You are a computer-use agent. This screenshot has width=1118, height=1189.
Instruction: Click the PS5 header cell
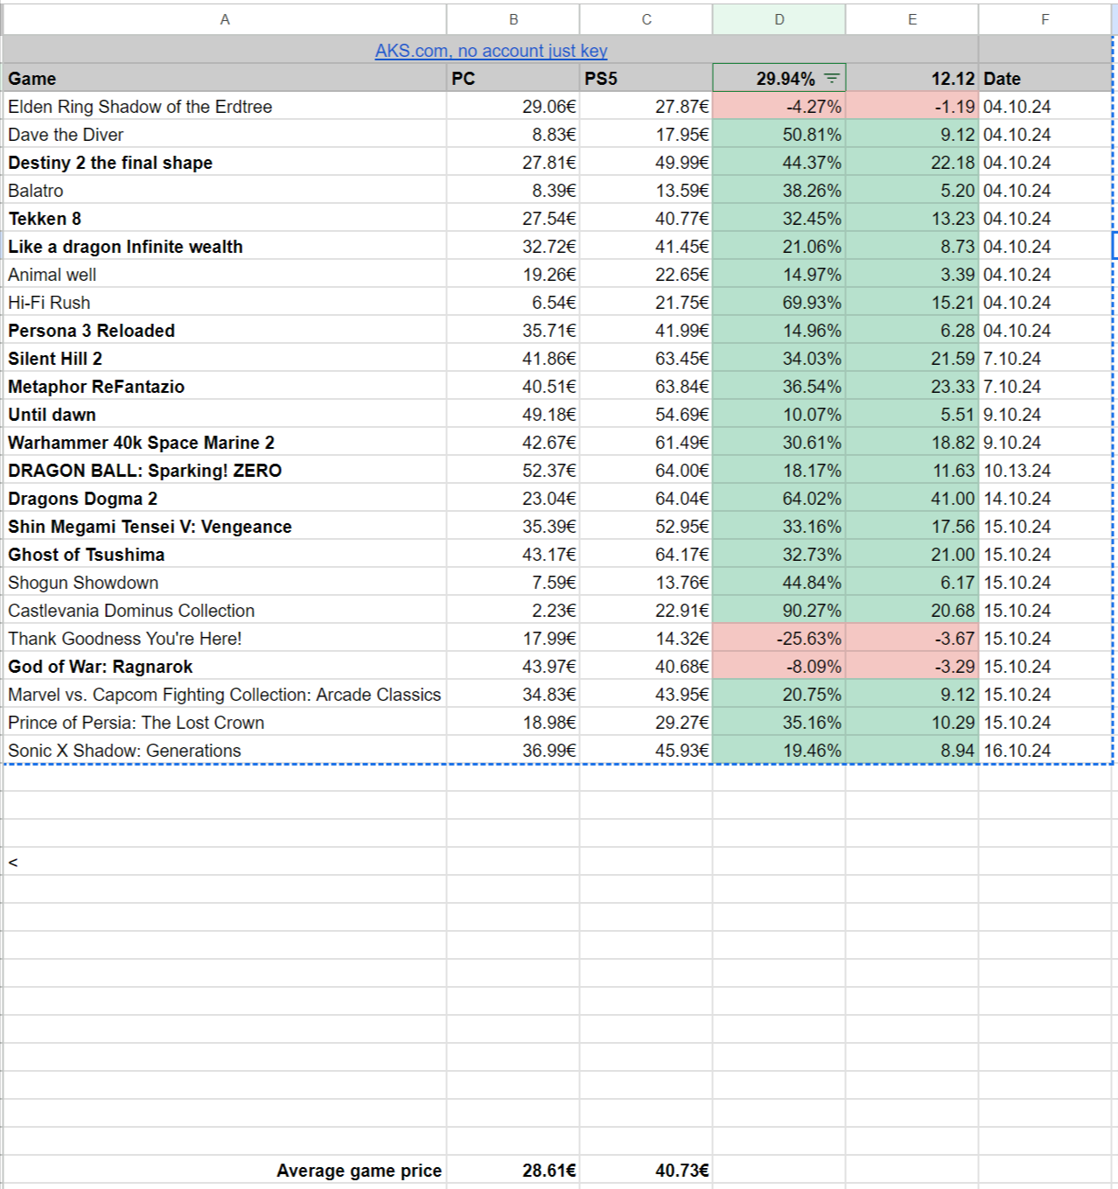[x=646, y=79]
